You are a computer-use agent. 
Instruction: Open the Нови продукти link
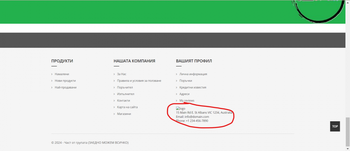(65, 81)
